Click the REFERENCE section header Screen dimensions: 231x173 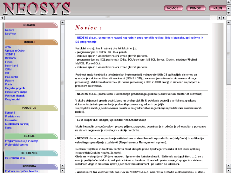point(31,153)
